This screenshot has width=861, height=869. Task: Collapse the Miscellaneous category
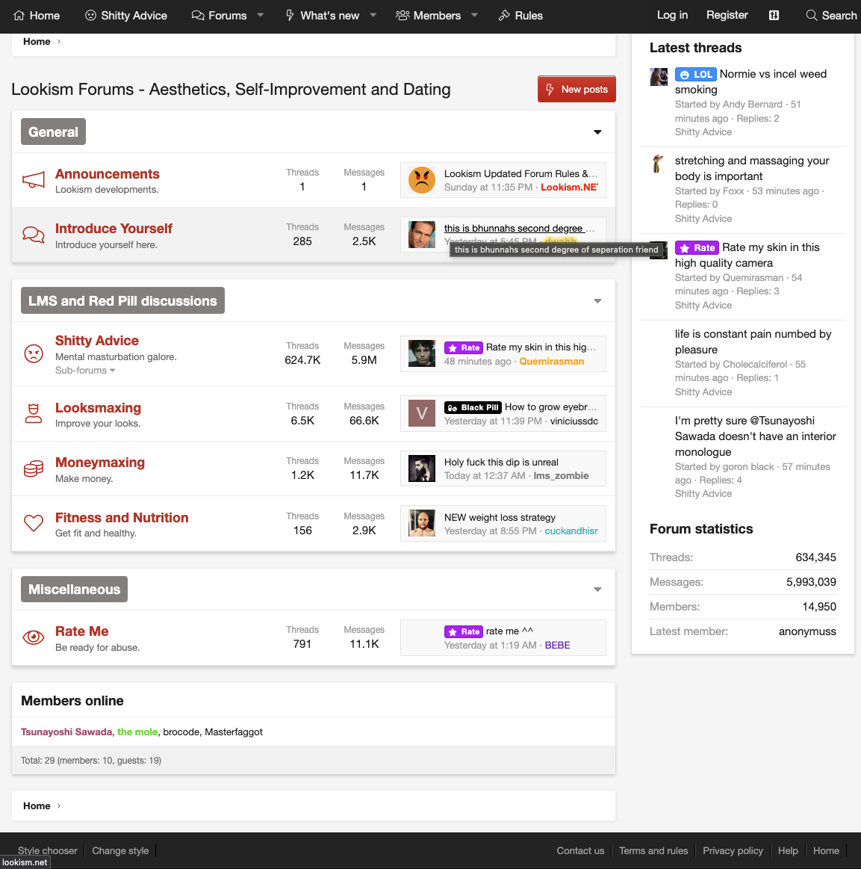tap(597, 589)
